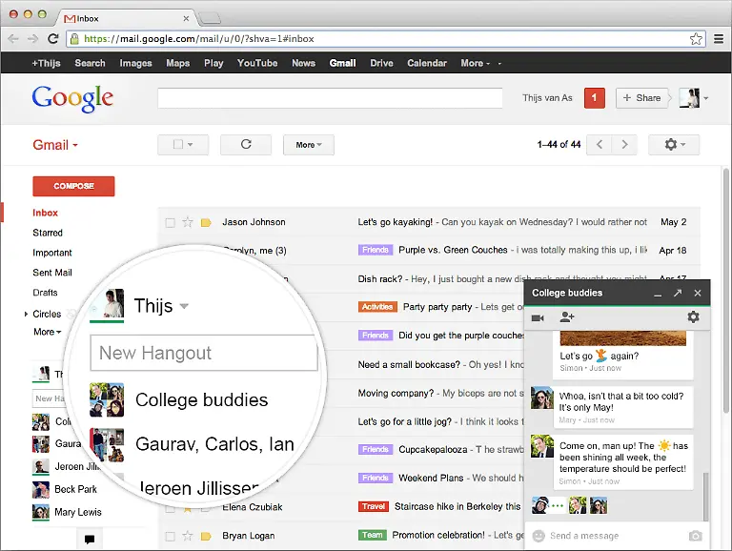Click the inbox vertical scrollbar
The height and width of the screenshot is (551, 732).
[726, 292]
